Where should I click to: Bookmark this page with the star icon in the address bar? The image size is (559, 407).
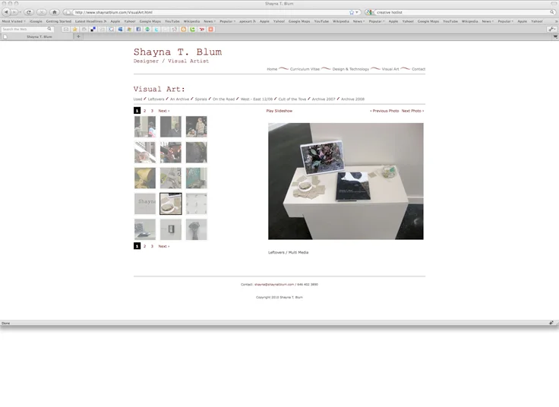[352, 12]
